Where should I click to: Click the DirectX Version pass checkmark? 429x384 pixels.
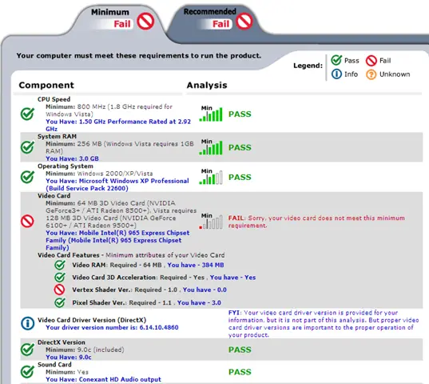27,350
